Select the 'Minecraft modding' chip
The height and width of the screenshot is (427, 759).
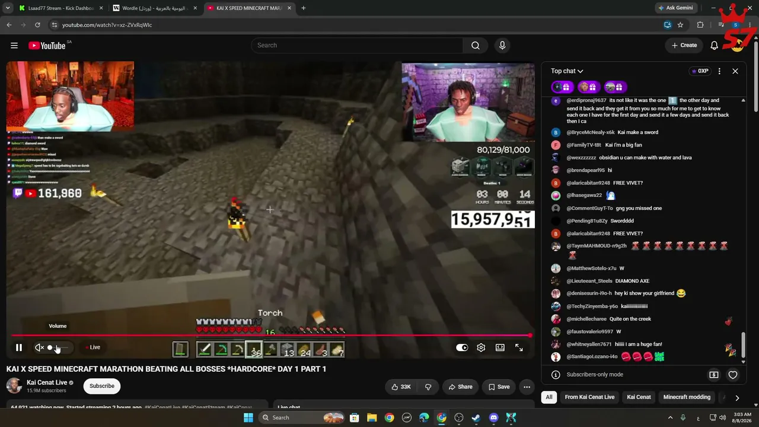[687, 397]
